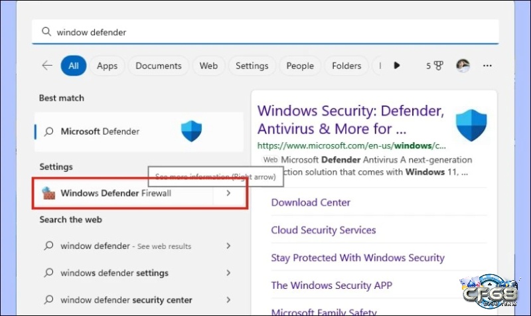Image resolution: width=531 pixels, height=316 pixels.
Task: Expand Windows Defender Firewall details chevron
Action: pos(228,193)
